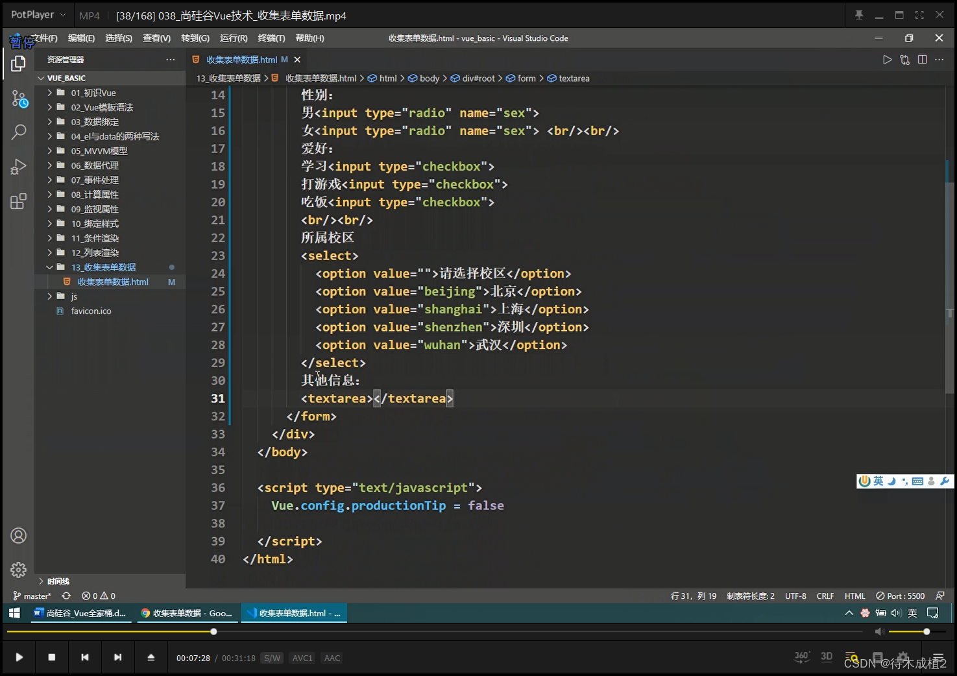Open the notification center icon in the taskbar

click(x=933, y=613)
